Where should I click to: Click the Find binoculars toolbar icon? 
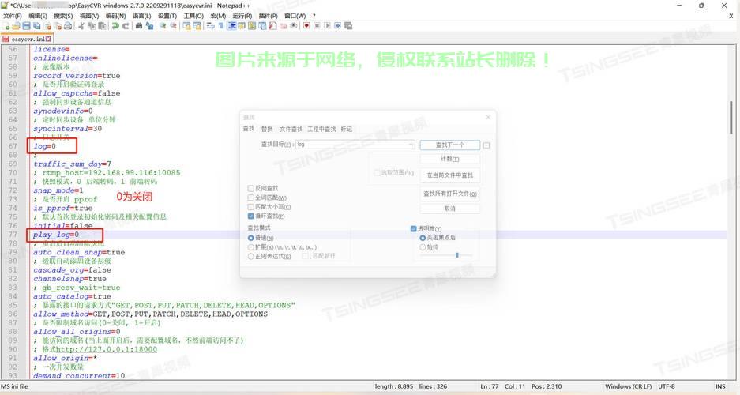139,26
